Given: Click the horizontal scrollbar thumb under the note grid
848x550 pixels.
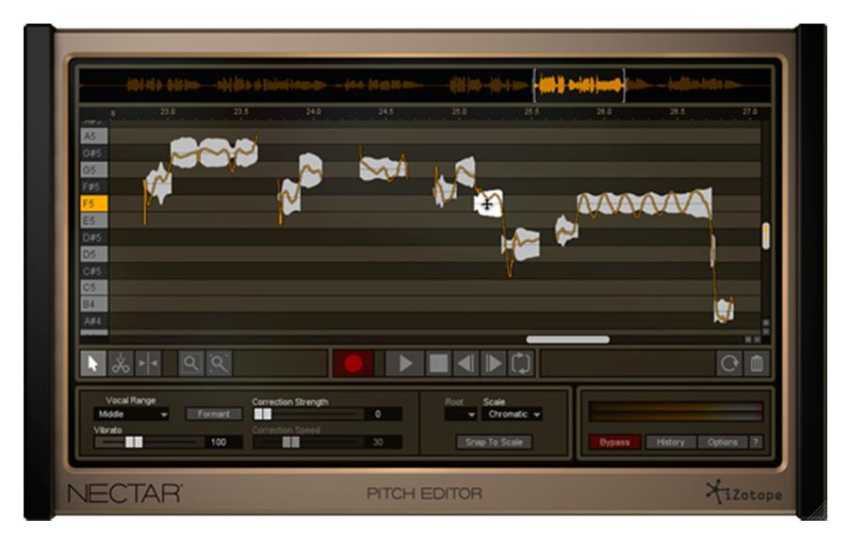Looking at the screenshot, I should coord(568,340).
